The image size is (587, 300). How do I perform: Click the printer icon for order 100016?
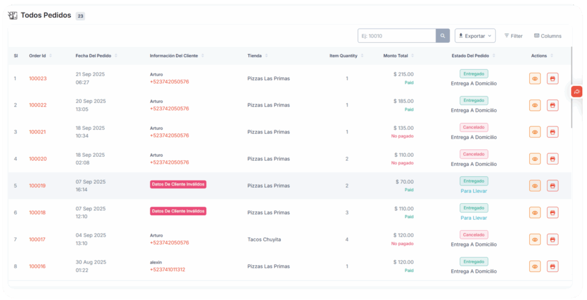pos(553,266)
